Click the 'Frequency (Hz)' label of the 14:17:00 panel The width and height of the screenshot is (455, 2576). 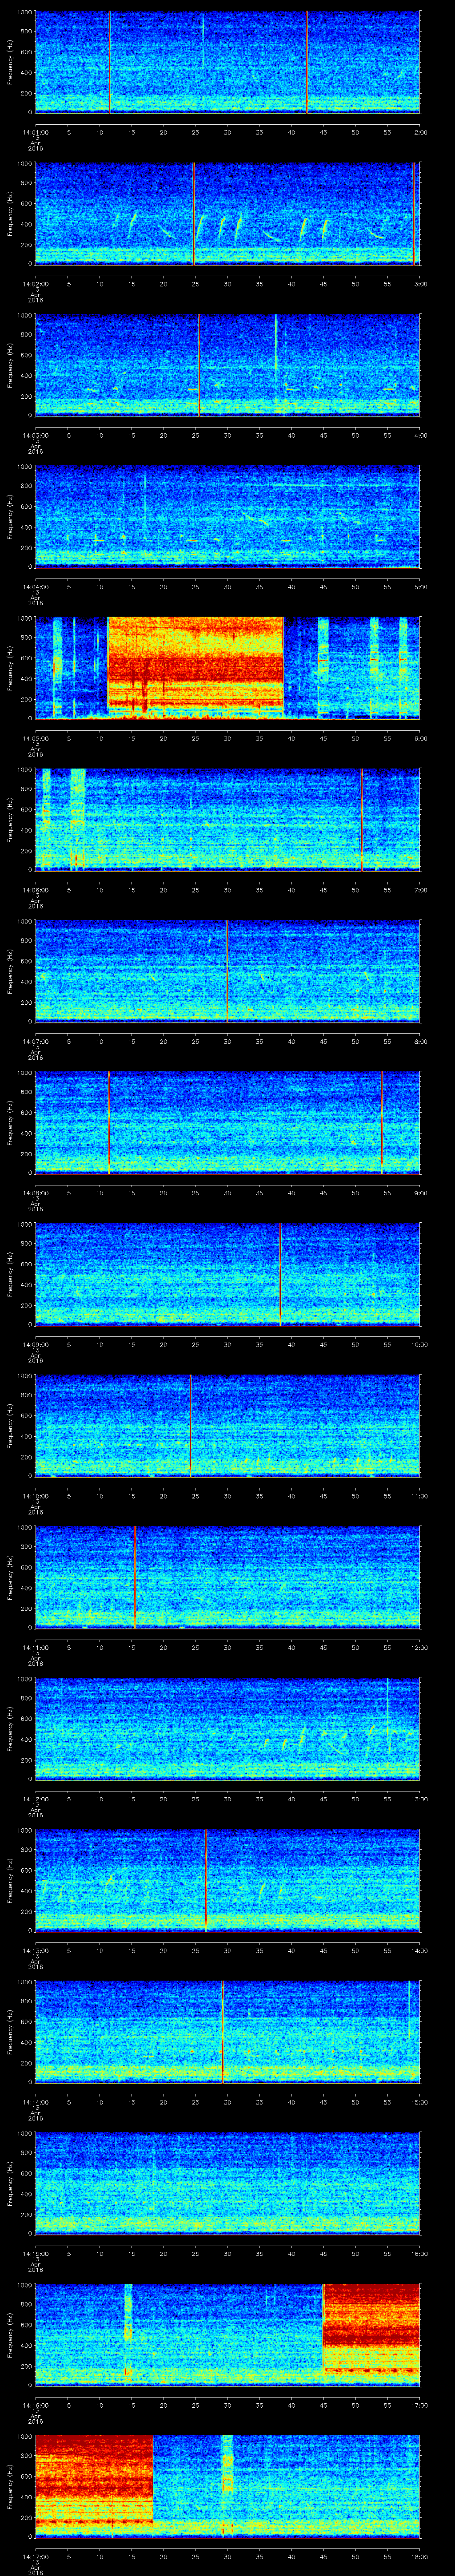10,2486
